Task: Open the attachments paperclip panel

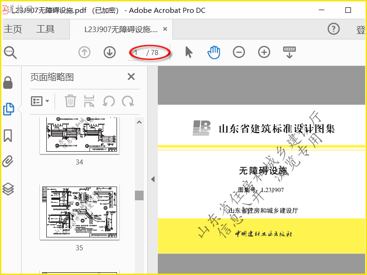Action: pyautogui.click(x=8, y=161)
